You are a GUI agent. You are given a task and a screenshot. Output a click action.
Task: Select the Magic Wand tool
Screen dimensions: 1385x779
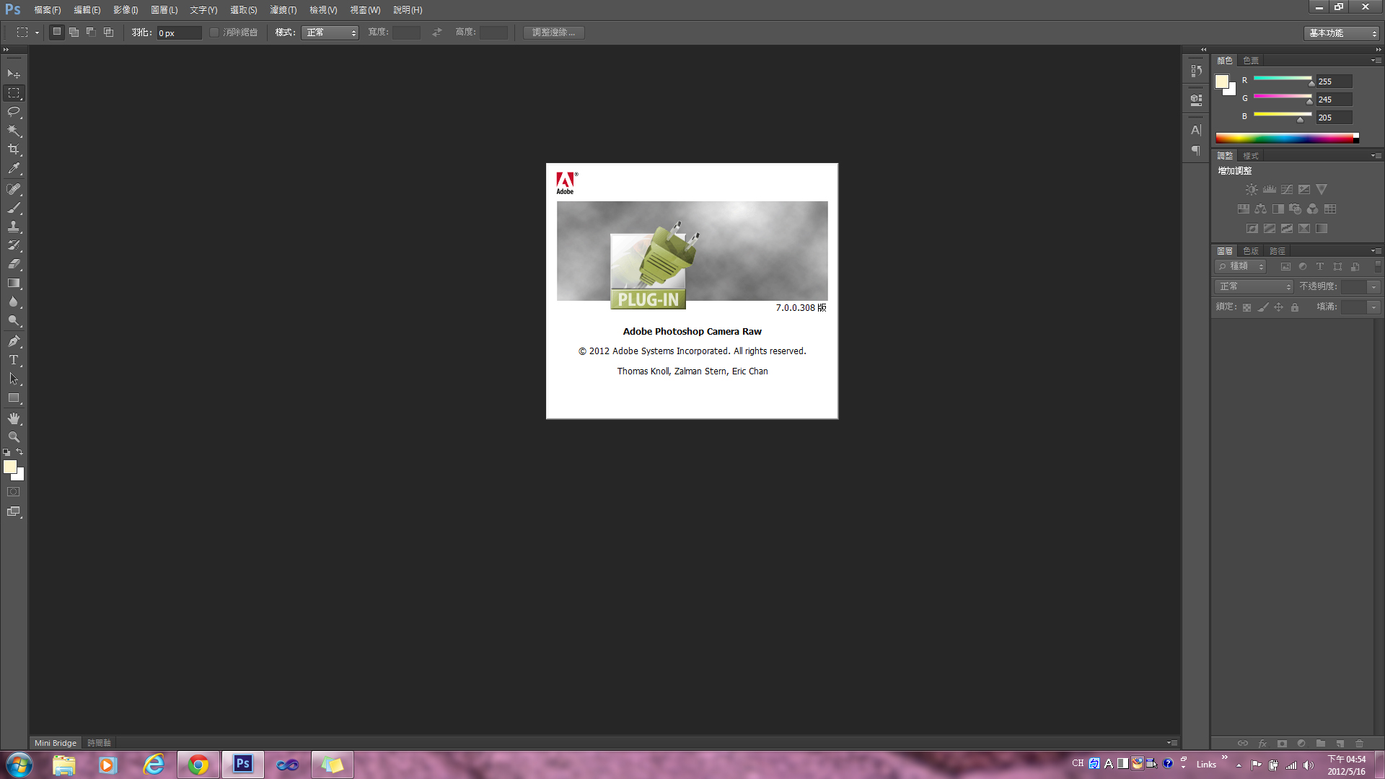point(14,131)
